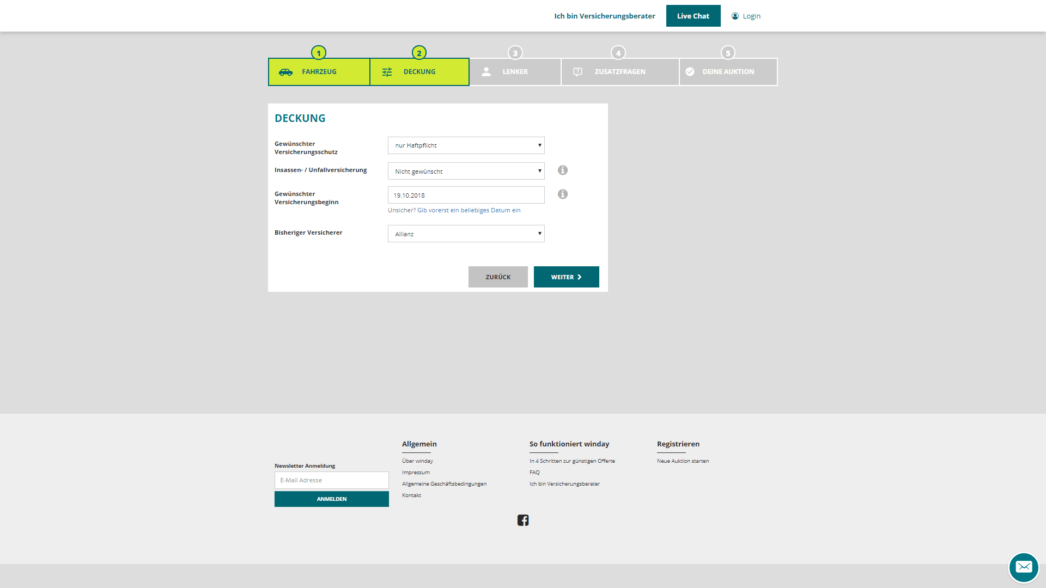
Task: Click the checkmark icon on Deine Auktion
Action: tap(690, 71)
